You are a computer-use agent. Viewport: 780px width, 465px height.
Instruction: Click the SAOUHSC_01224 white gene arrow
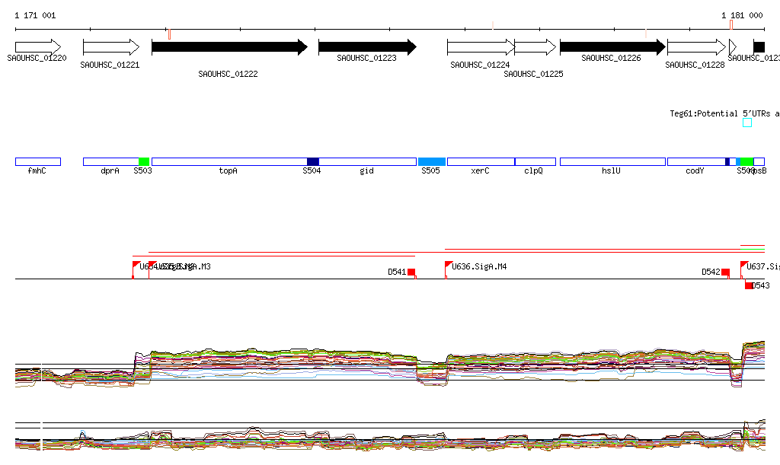pos(480,47)
